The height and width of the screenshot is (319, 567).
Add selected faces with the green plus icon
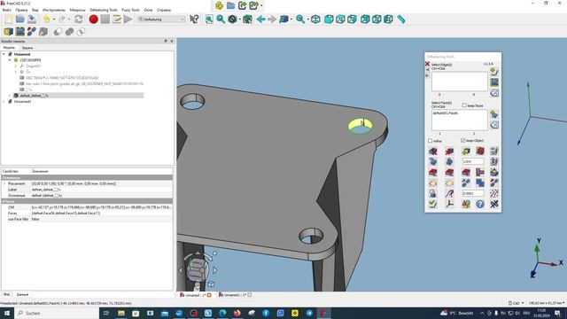[494, 114]
